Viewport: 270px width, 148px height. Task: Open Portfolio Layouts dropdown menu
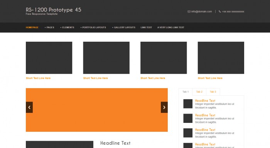point(93,27)
